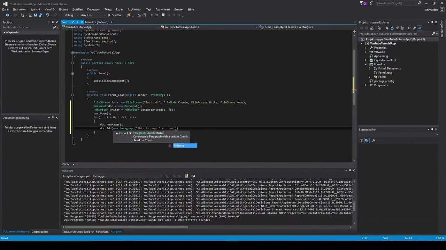Screen dimensions: 446x250
Task: Toggle word wrap icon in Ausgabe
Action: [193, 176]
